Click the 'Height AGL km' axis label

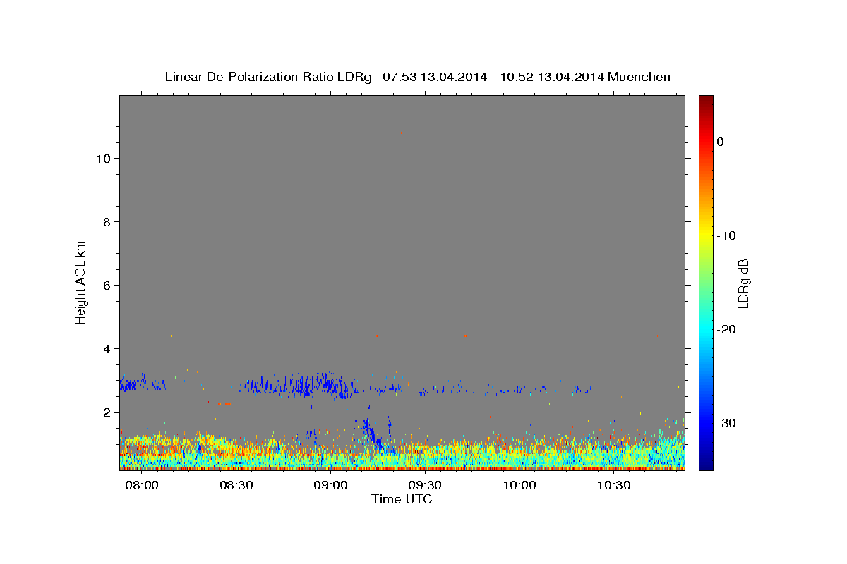point(81,281)
